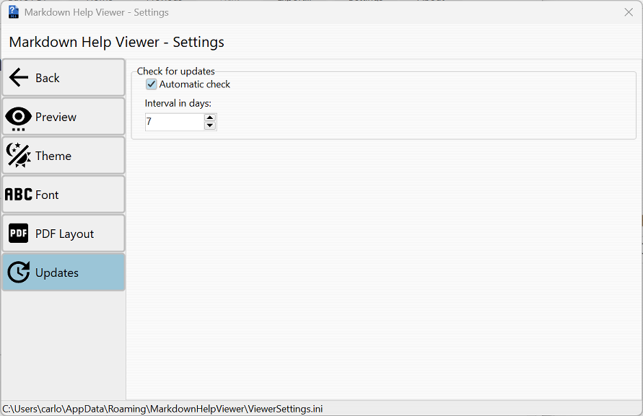The height and width of the screenshot is (416, 643).
Task: Click the circular clock Updates icon
Action: (x=19, y=273)
